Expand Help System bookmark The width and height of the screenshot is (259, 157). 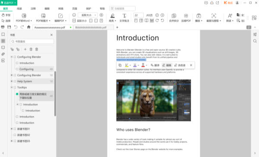click(x=12, y=81)
